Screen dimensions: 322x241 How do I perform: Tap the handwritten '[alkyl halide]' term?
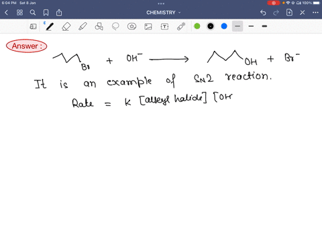(173, 99)
